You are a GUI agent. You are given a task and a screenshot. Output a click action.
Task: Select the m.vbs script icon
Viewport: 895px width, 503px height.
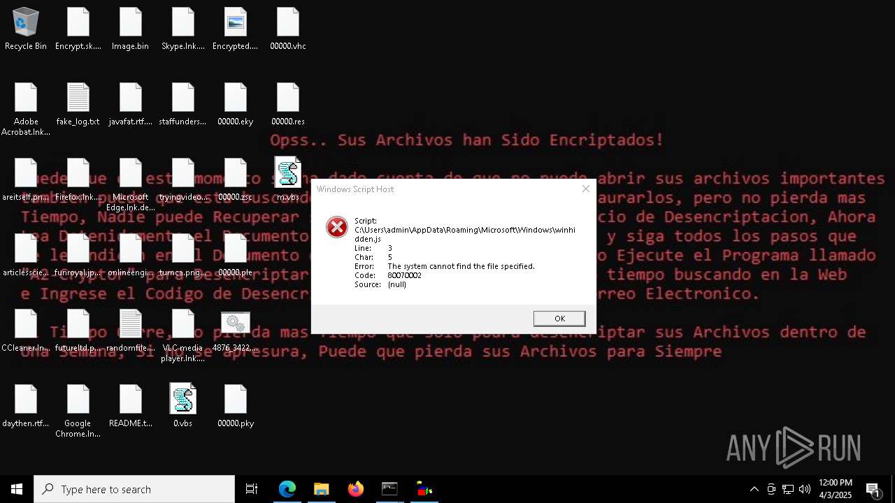pyautogui.click(x=288, y=179)
